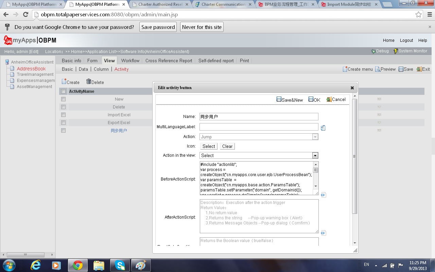
Task: Switch to the Form tab
Action: (x=92, y=61)
